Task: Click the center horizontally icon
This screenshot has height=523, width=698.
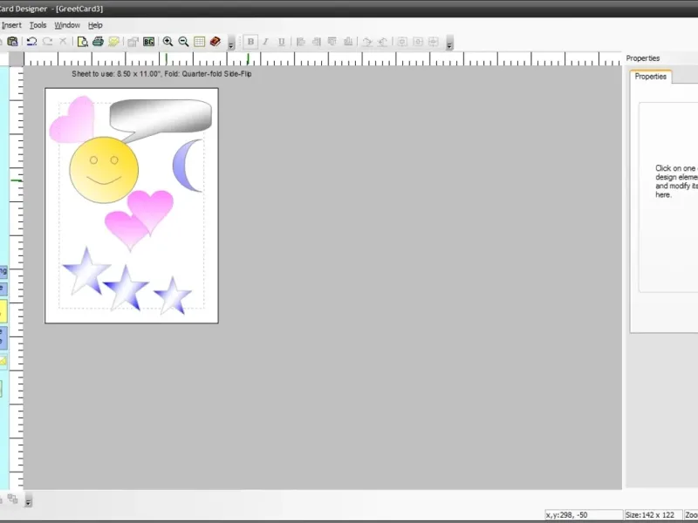Action: click(x=402, y=41)
